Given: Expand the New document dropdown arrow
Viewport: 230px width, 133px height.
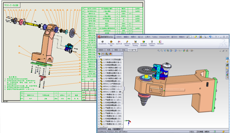Looking at the screenshot, I should 193,37.
